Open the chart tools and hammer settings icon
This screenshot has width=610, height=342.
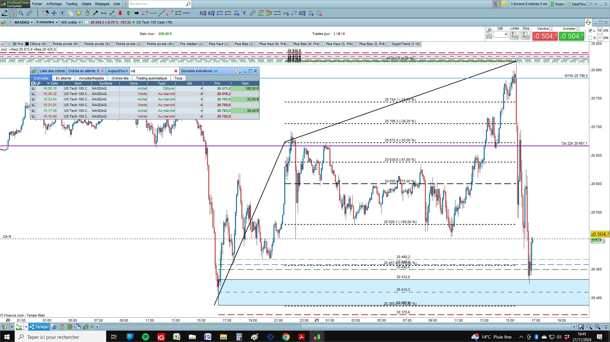coord(46,13)
